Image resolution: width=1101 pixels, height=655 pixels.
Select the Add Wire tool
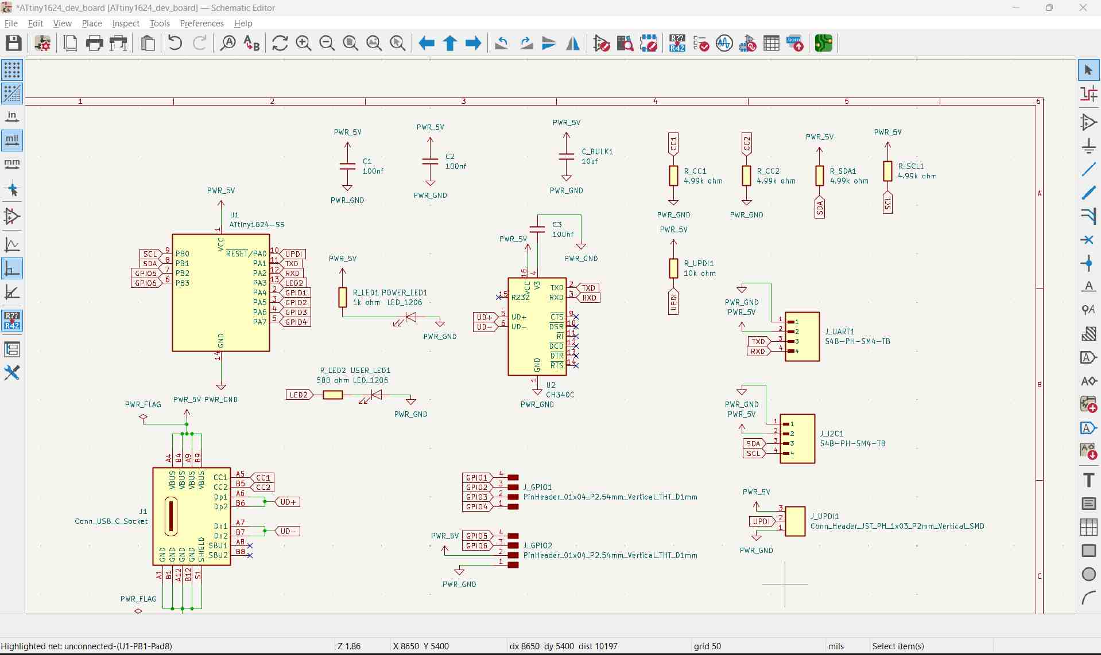click(1088, 169)
